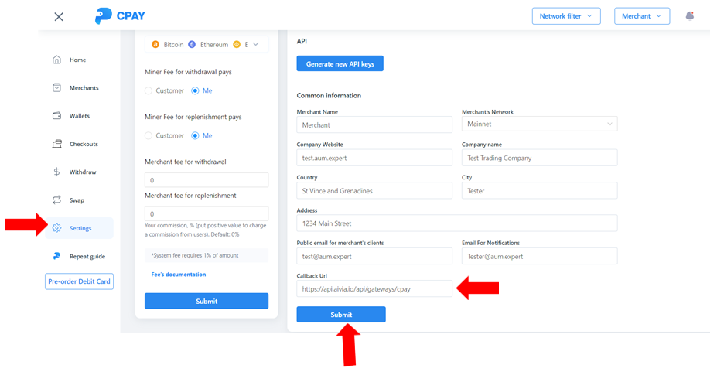Viewport: 724px width, 382px height.
Task: Open Merchants via its sidebar icon
Action: coord(56,87)
